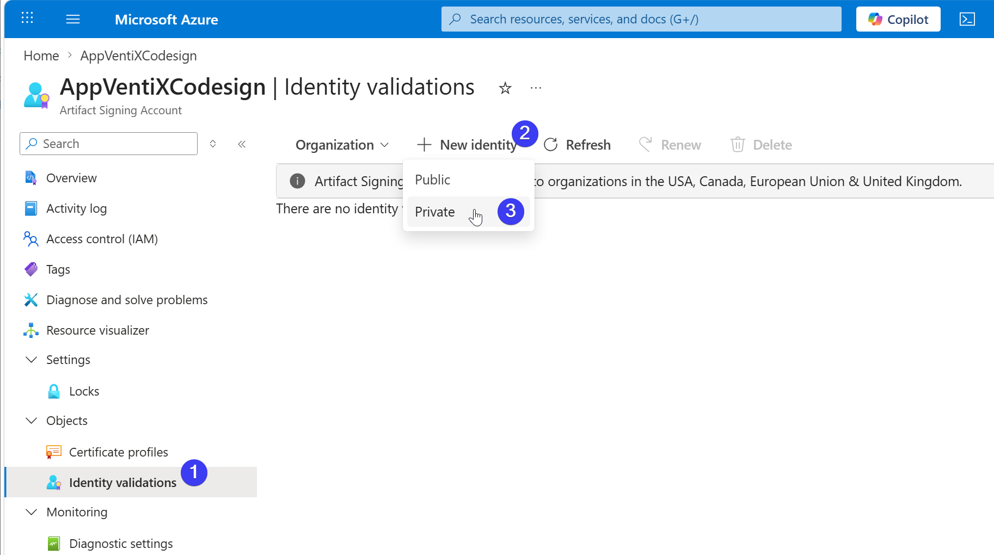Click the Diagnostic settings green icon
Viewport: 994px width, 555px height.
(54, 544)
